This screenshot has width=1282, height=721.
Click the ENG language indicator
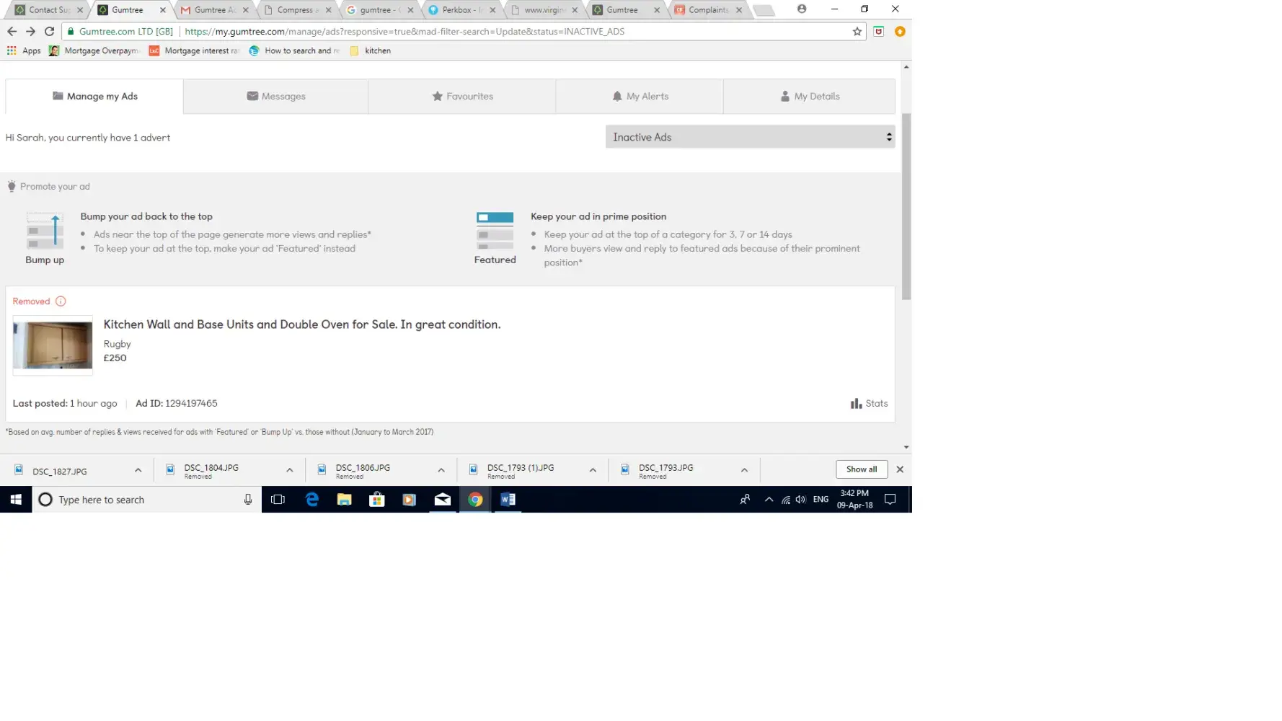821,500
